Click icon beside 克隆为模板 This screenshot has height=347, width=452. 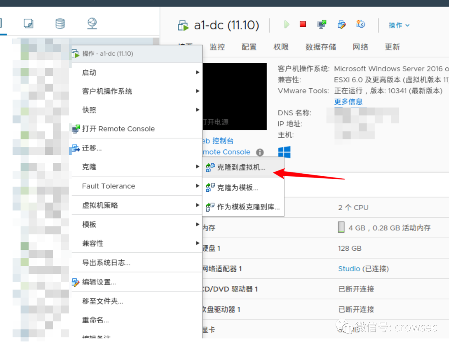coord(210,188)
